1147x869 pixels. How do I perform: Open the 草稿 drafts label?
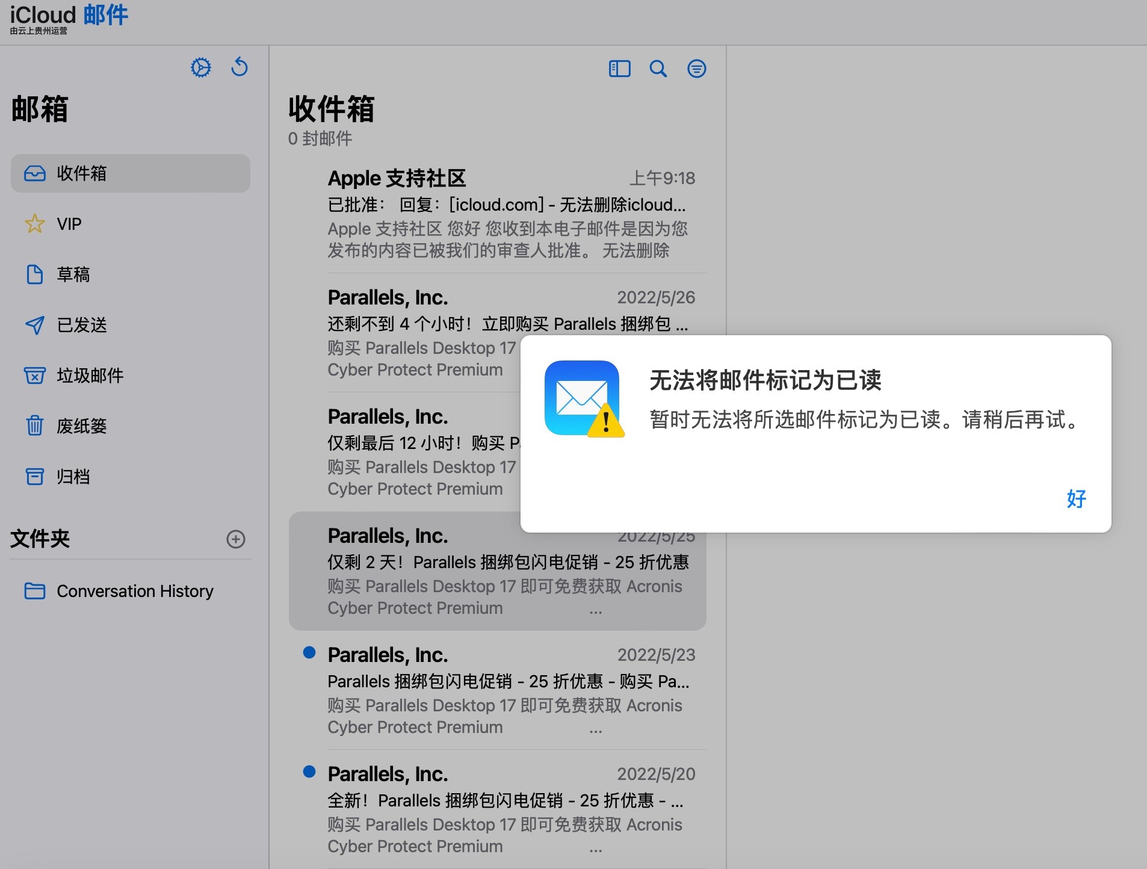tap(73, 274)
